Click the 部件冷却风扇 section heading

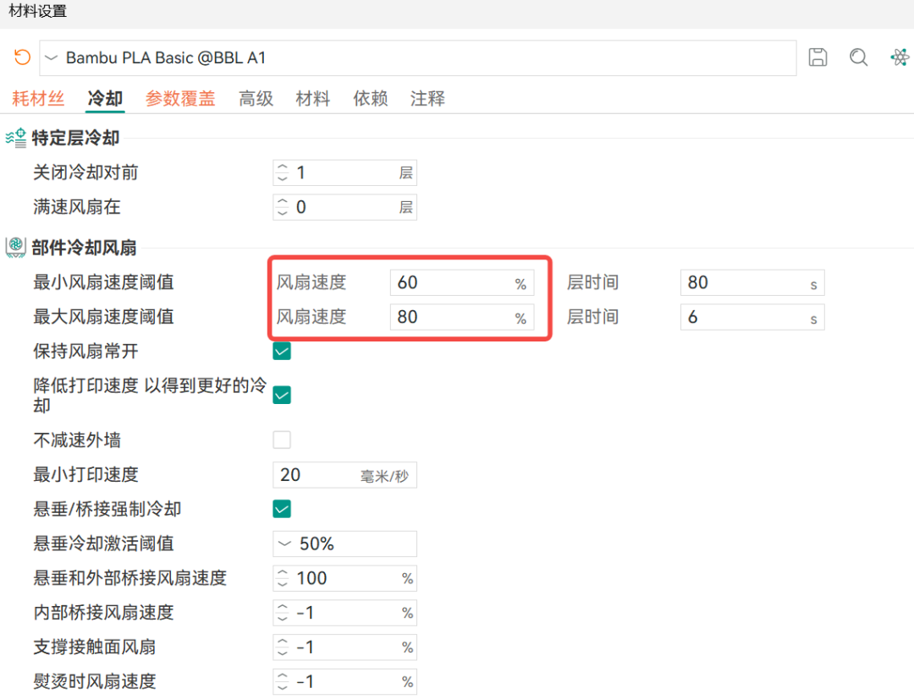click(84, 248)
